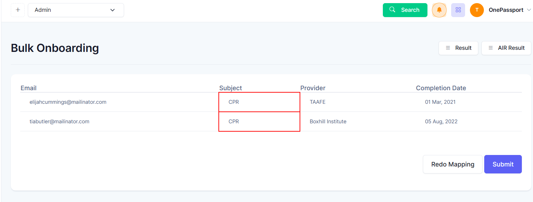This screenshot has height=202, width=533.
Task: Open the notification bell icon
Action: [439, 10]
